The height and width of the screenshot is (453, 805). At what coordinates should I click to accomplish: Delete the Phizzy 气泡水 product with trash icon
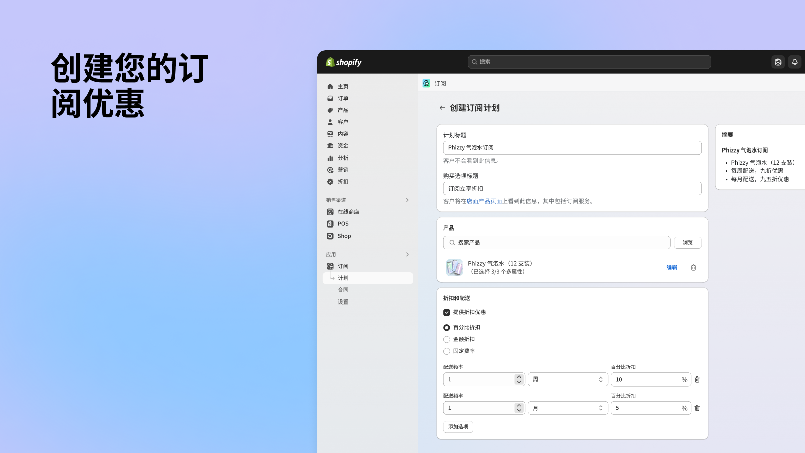693,268
